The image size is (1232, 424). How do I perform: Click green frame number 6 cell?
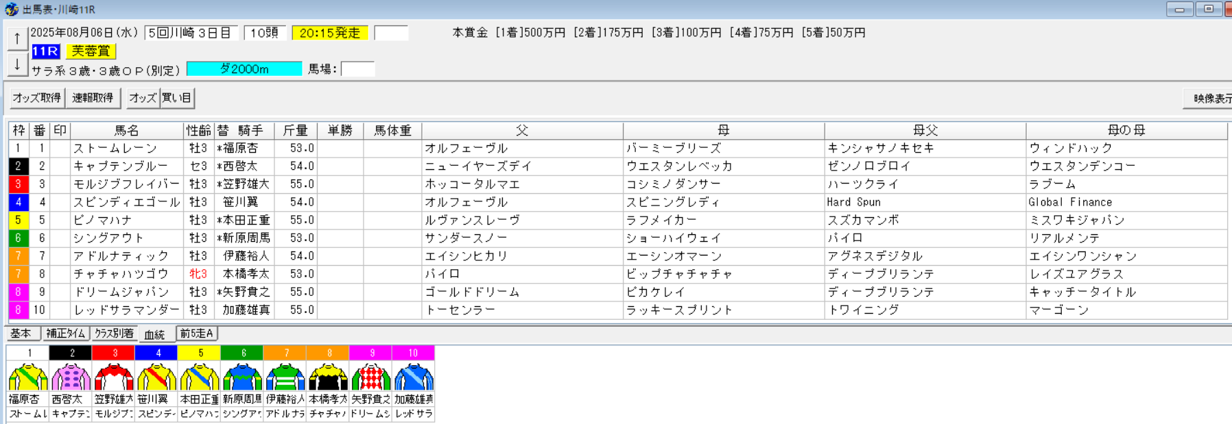point(19,238)
